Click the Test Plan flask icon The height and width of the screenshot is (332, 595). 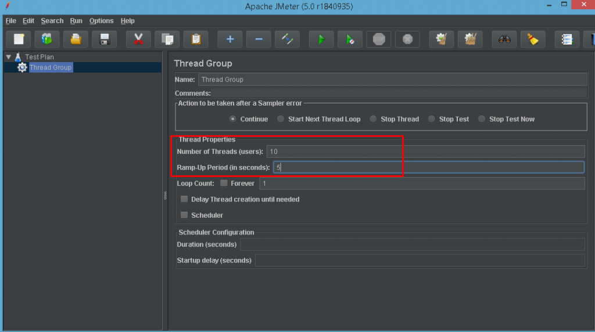click(x=18, y=57)
